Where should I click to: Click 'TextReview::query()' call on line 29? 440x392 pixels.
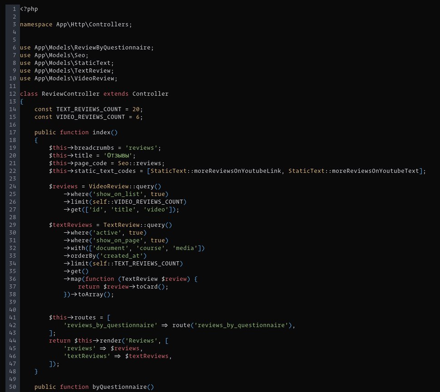coord(137,225)
